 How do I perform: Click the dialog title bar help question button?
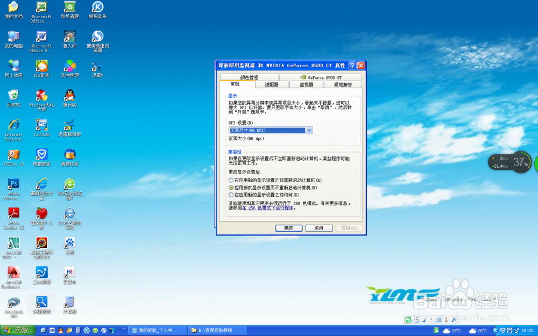pyautogui.click(x=352, y=66)
